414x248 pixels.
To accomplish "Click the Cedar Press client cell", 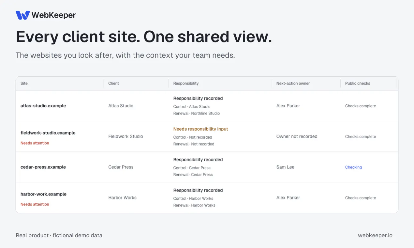I will pyautogui.click(x=121, y=167).
